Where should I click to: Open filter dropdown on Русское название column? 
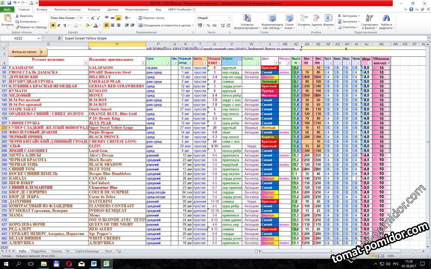tap(85, 63)
